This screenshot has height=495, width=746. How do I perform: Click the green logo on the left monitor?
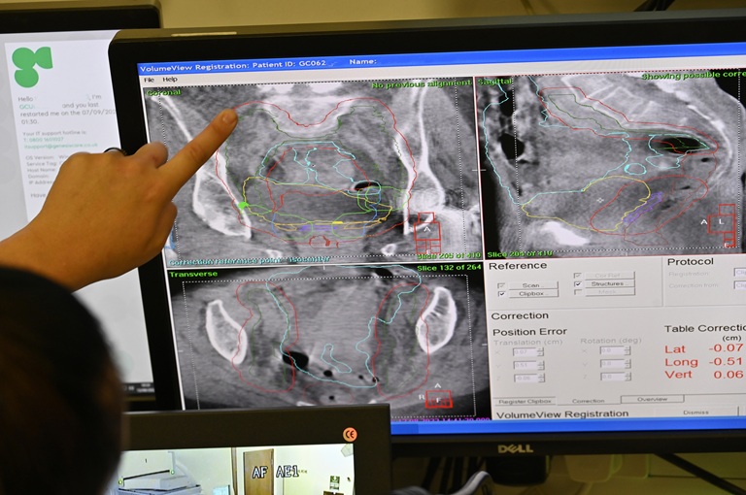(32, 66)
